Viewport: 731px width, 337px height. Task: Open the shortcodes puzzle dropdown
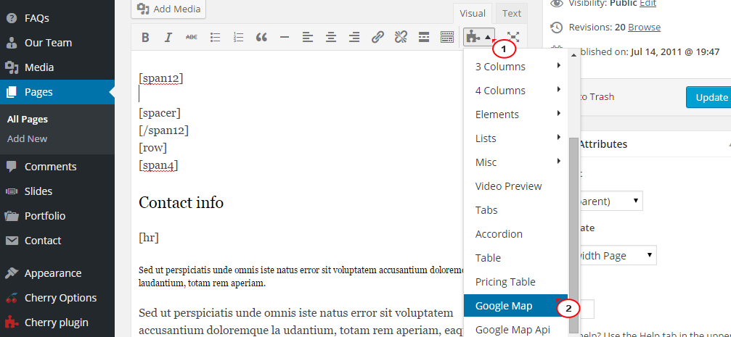(x=479, y=37)
